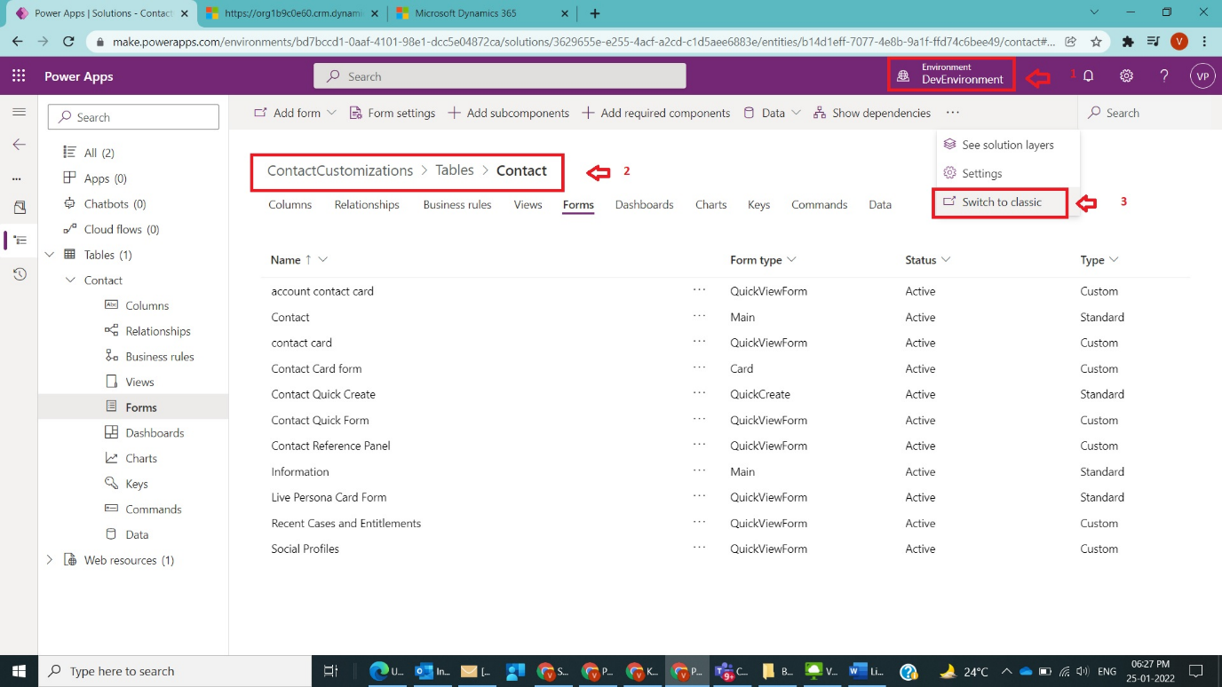Open the toolbar overflow ellipsis menu
Image resolution: width=1222 pixels, height=687 pixels.
tap(953, 113)
